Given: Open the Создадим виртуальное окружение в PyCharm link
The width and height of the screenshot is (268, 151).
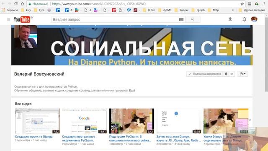Looking at the screenshot, I should click(x=79, y=138).
